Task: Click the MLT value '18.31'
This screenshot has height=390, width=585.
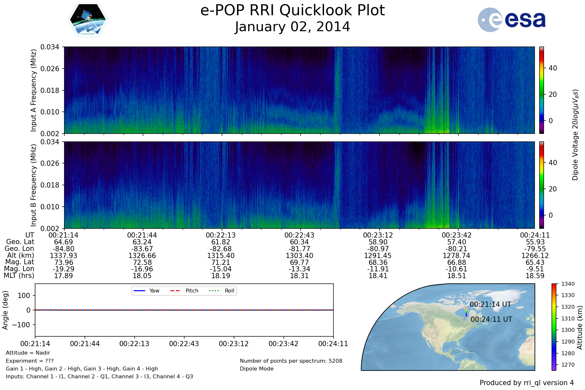Action: point(299,276)
